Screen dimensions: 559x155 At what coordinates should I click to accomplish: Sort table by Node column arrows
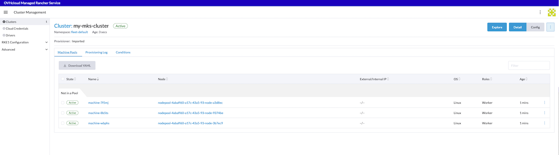coord(167,79)
